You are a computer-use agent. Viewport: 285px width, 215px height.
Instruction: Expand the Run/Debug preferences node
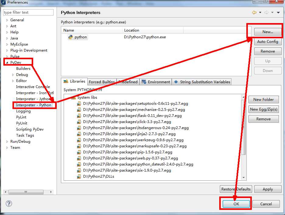coord(7,142)
